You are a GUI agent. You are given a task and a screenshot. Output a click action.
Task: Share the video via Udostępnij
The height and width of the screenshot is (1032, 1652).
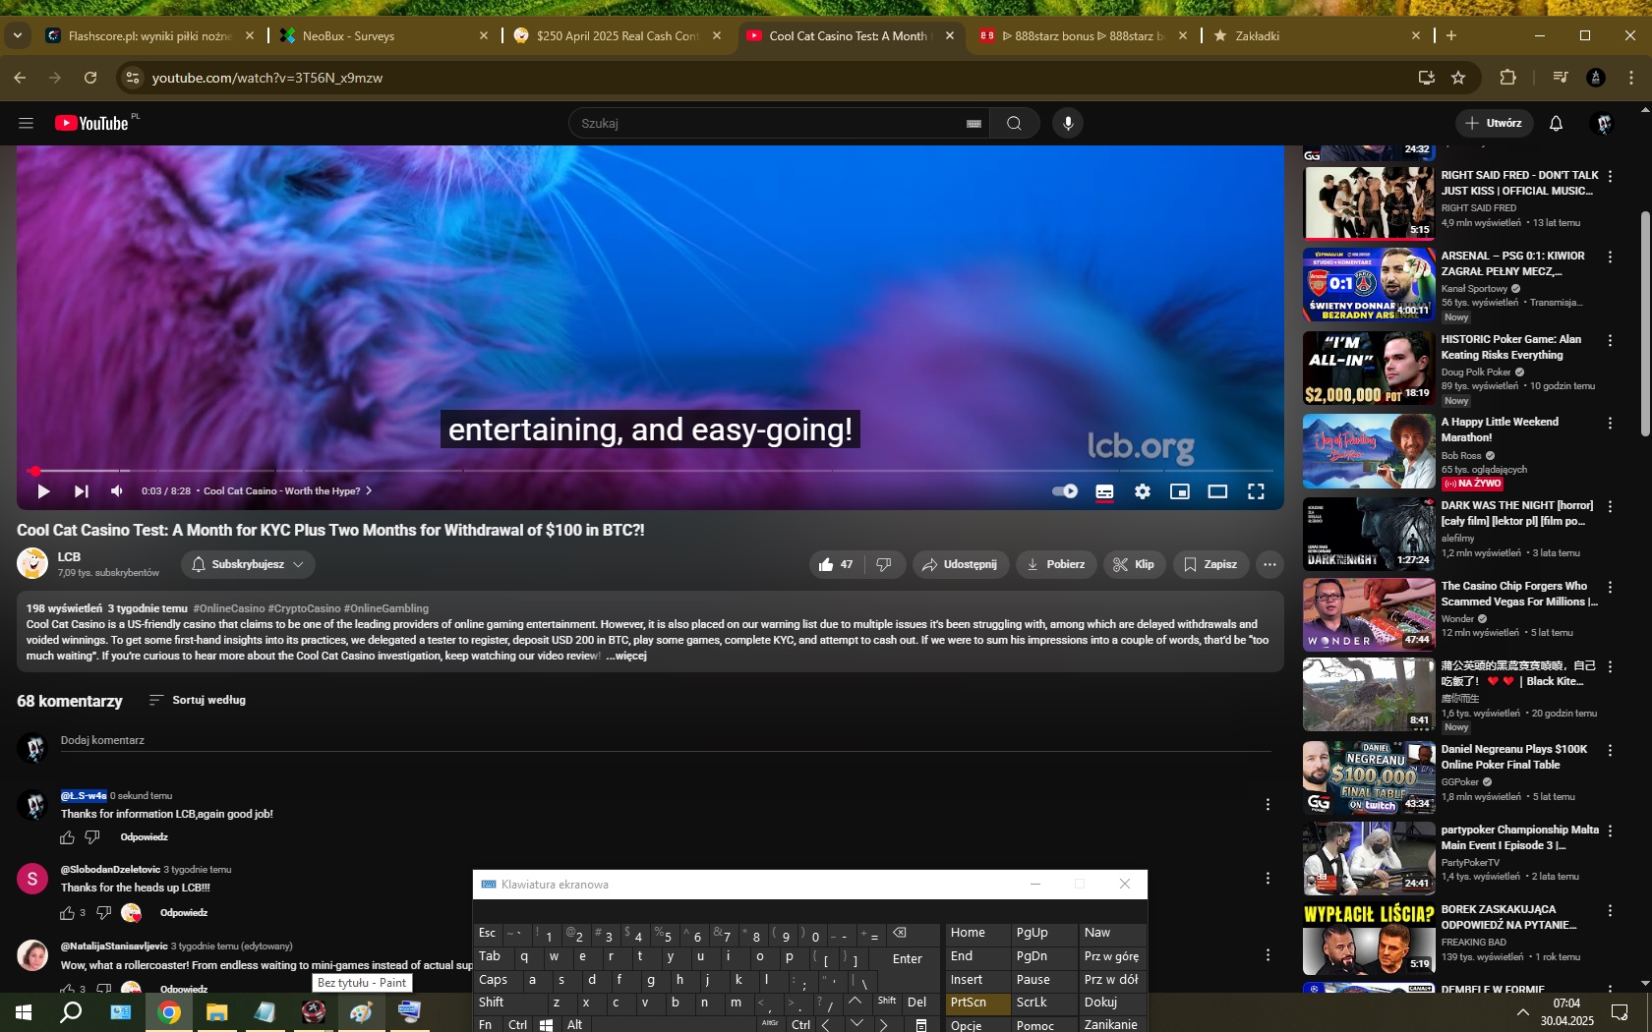(x=960, y=564)
